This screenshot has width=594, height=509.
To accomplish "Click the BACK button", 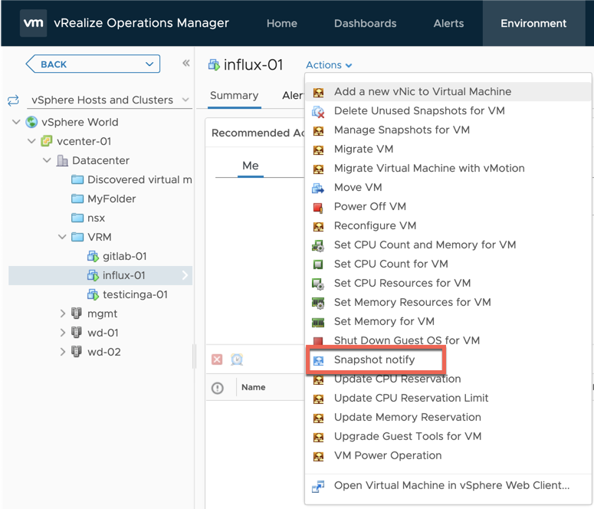I will coord(93,64).
